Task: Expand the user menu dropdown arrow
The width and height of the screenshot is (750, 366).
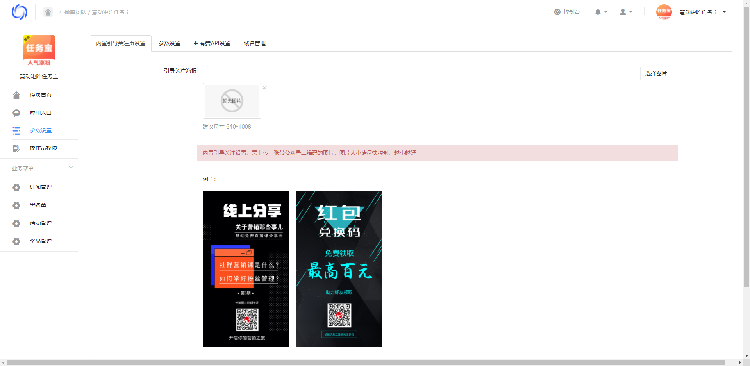Action: point(631,12)
